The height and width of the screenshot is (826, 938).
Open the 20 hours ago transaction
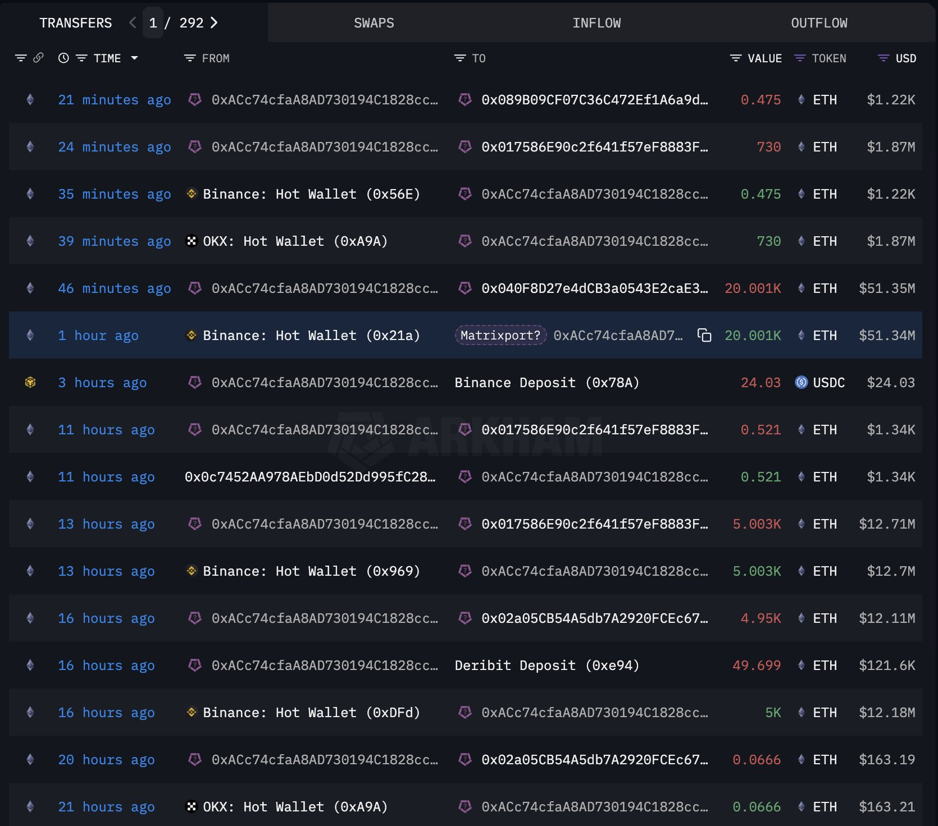tap(106, 760)
